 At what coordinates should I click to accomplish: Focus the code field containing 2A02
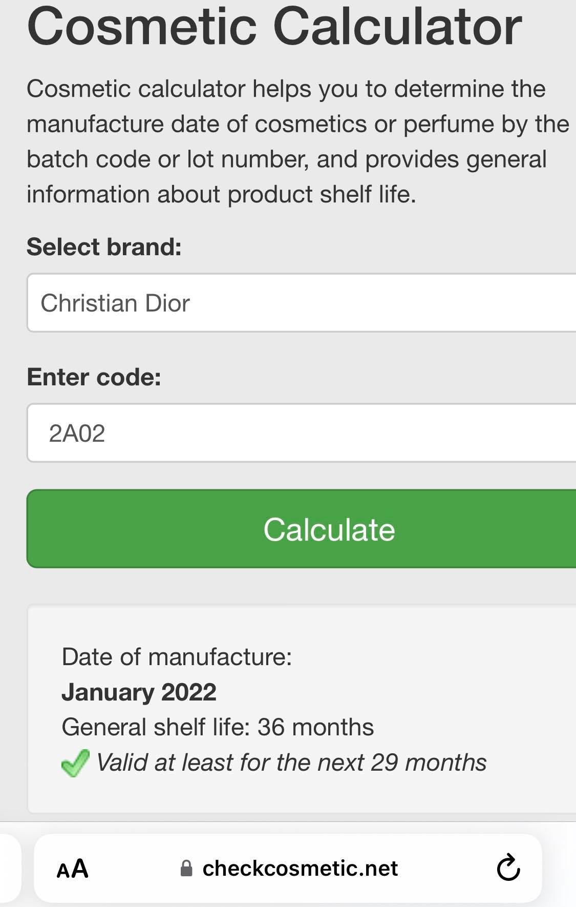(302, 433)
